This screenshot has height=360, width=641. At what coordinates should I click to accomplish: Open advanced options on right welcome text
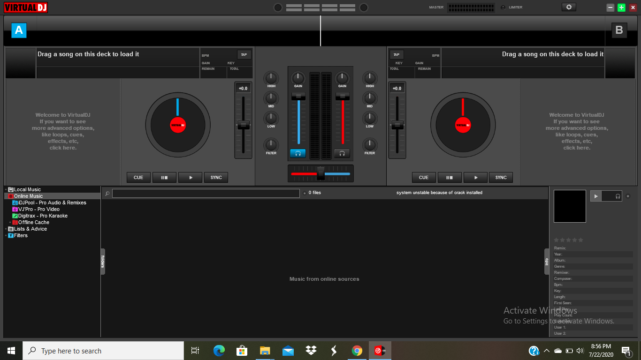point(577,131)
